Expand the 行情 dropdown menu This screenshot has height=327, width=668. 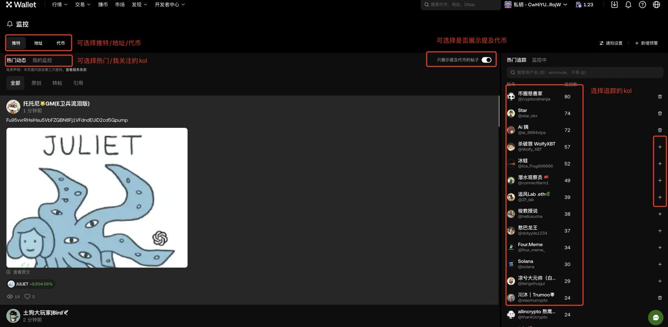pos(60,4)
